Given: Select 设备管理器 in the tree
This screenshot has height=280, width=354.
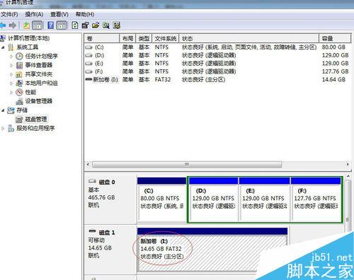Looking at the screenshot, I should (39, 101).
